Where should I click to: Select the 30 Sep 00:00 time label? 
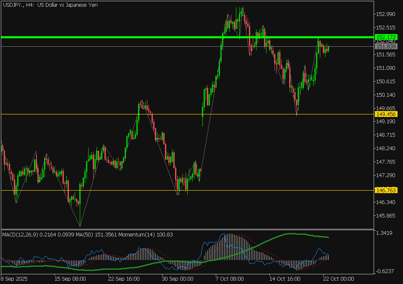[x=178, y=279]
